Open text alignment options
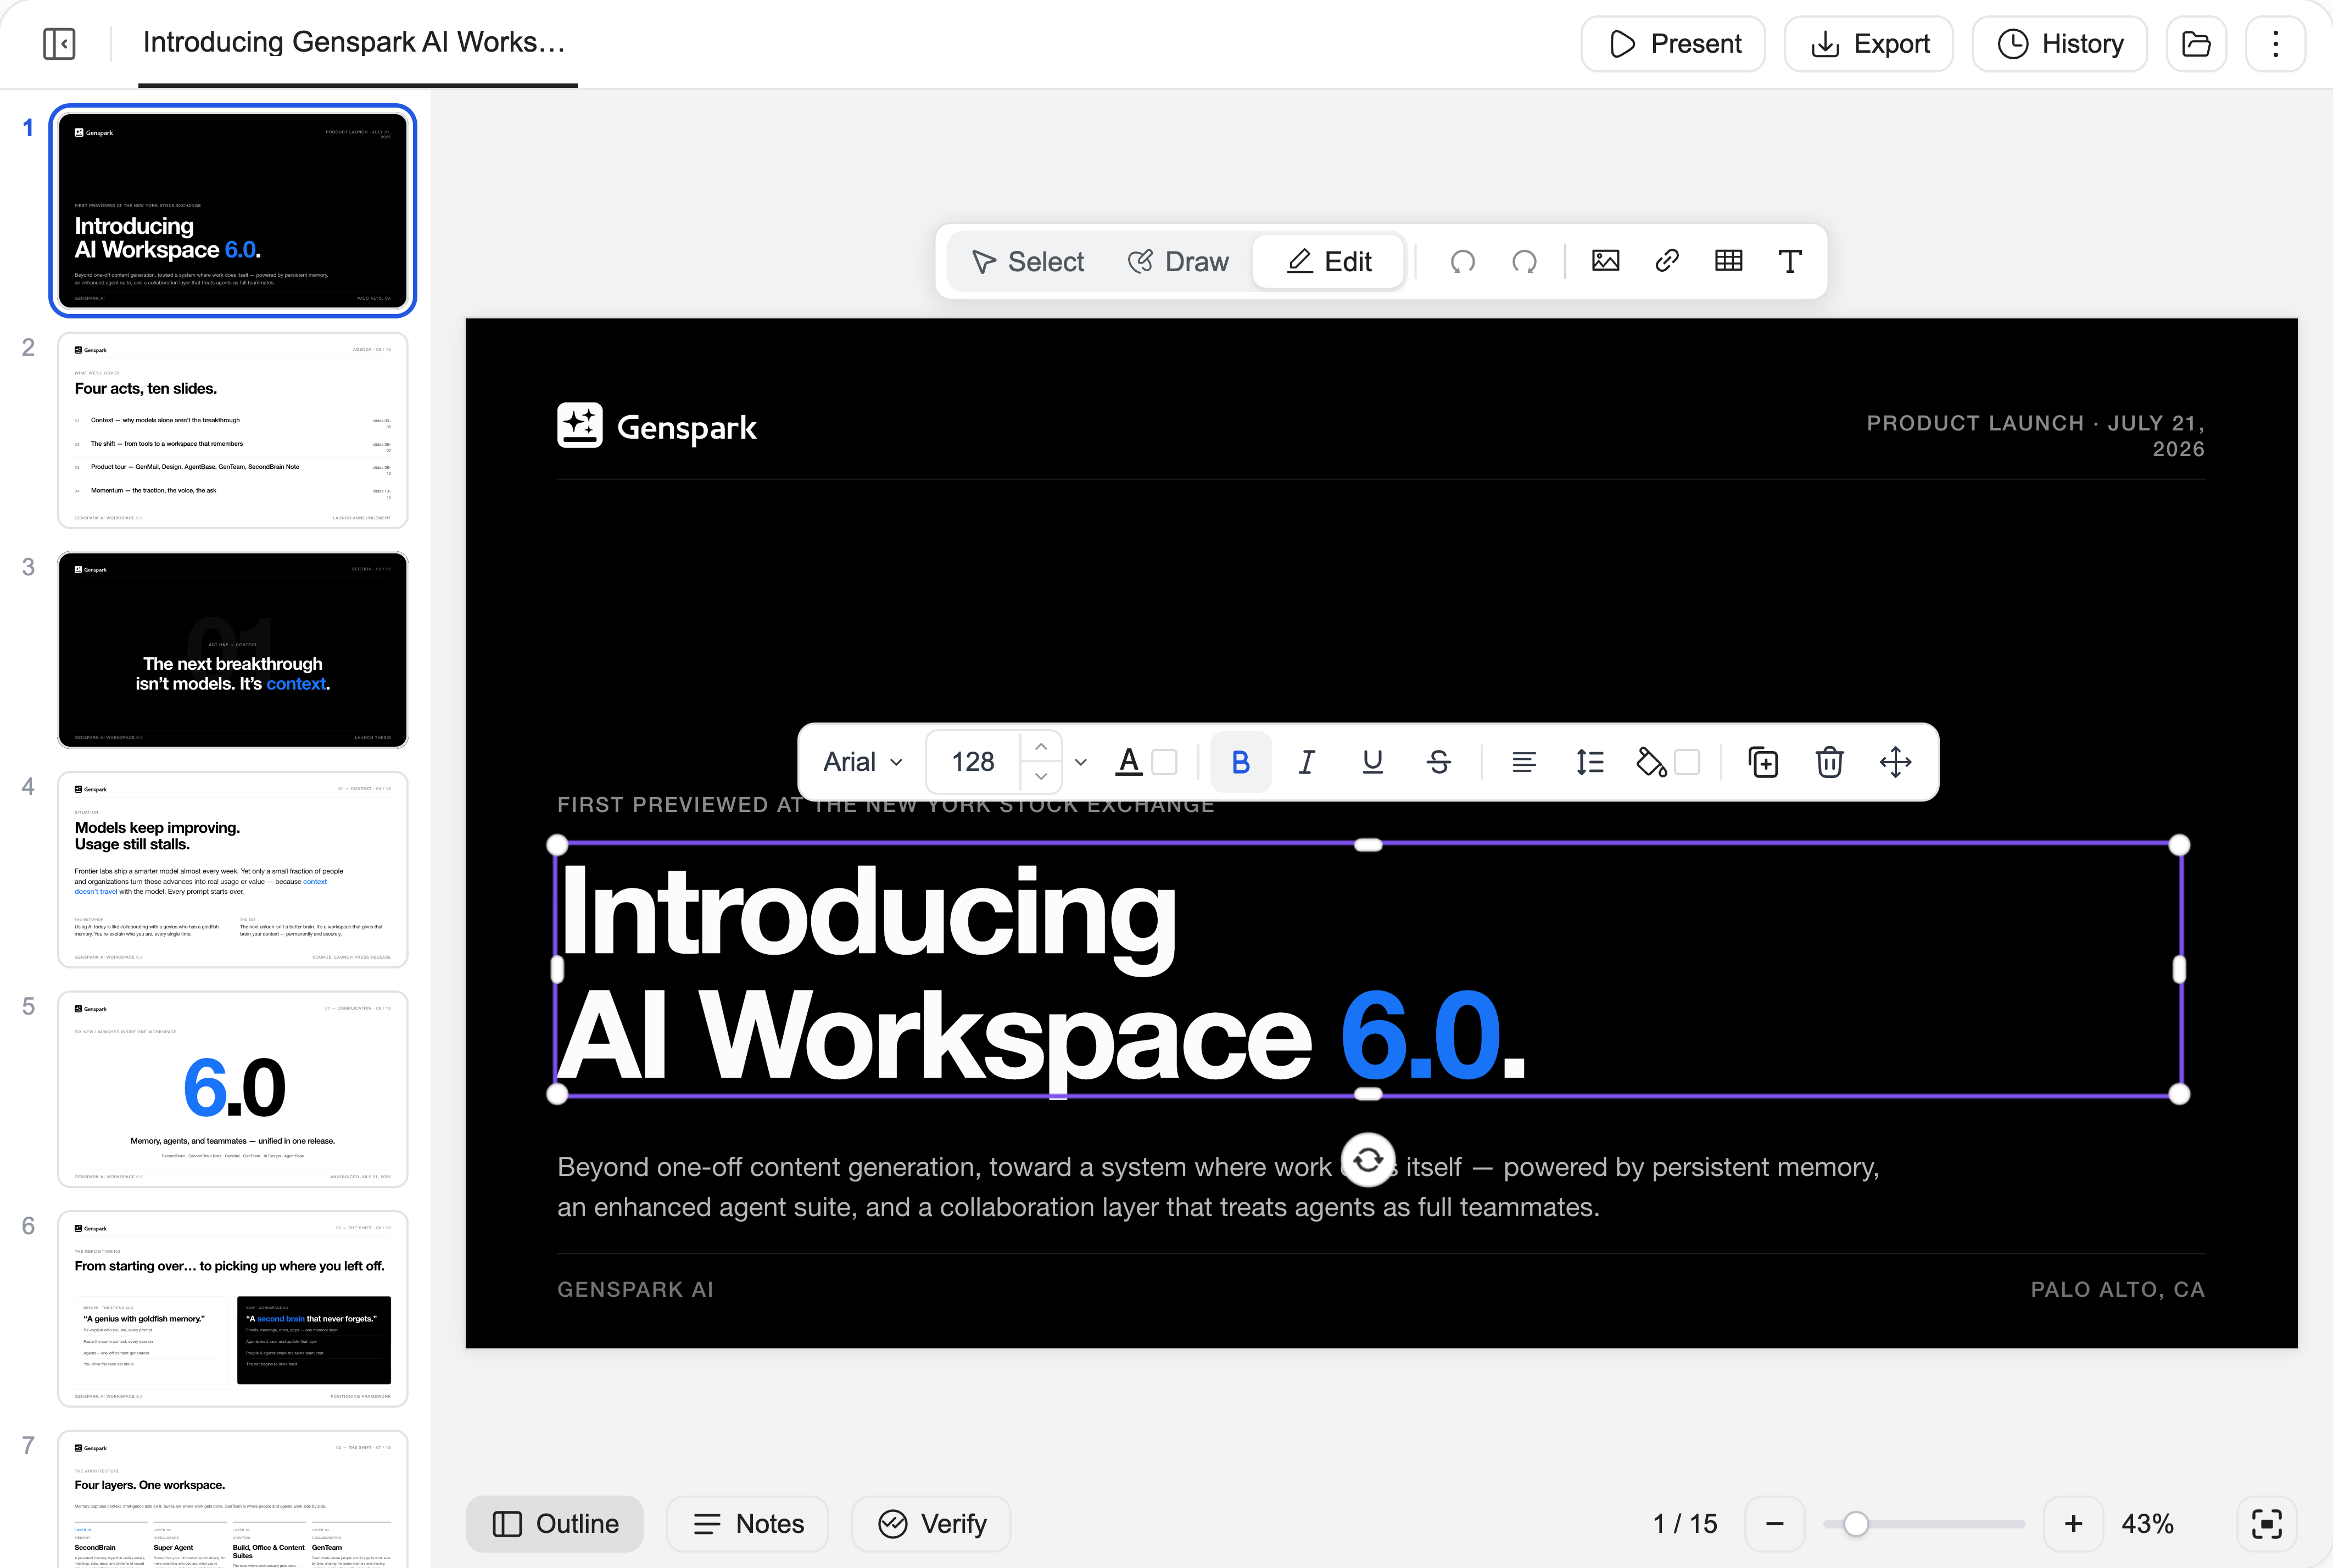Image resolution: width=2333 pixels, height=1568 pixels. pos(1523,762)
